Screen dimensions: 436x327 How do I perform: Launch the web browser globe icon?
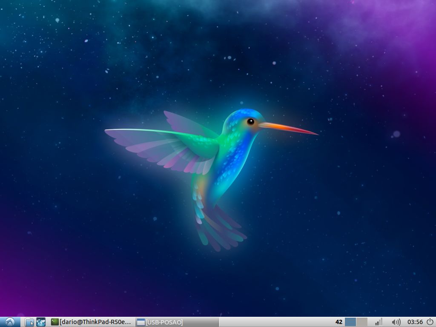(x=41, y=322)
